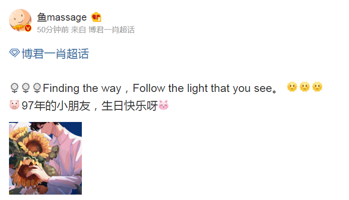Click the first yellow smiling sunflower emoji
Image resolution: width=349 pixels, height=200 pixels.
point(292,87)
